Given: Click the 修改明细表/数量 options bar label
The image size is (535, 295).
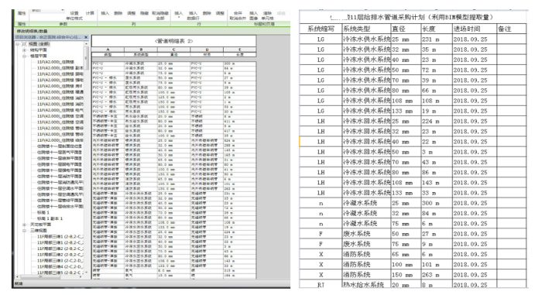Looking at the screenshot, I should [x=33, y=31].
